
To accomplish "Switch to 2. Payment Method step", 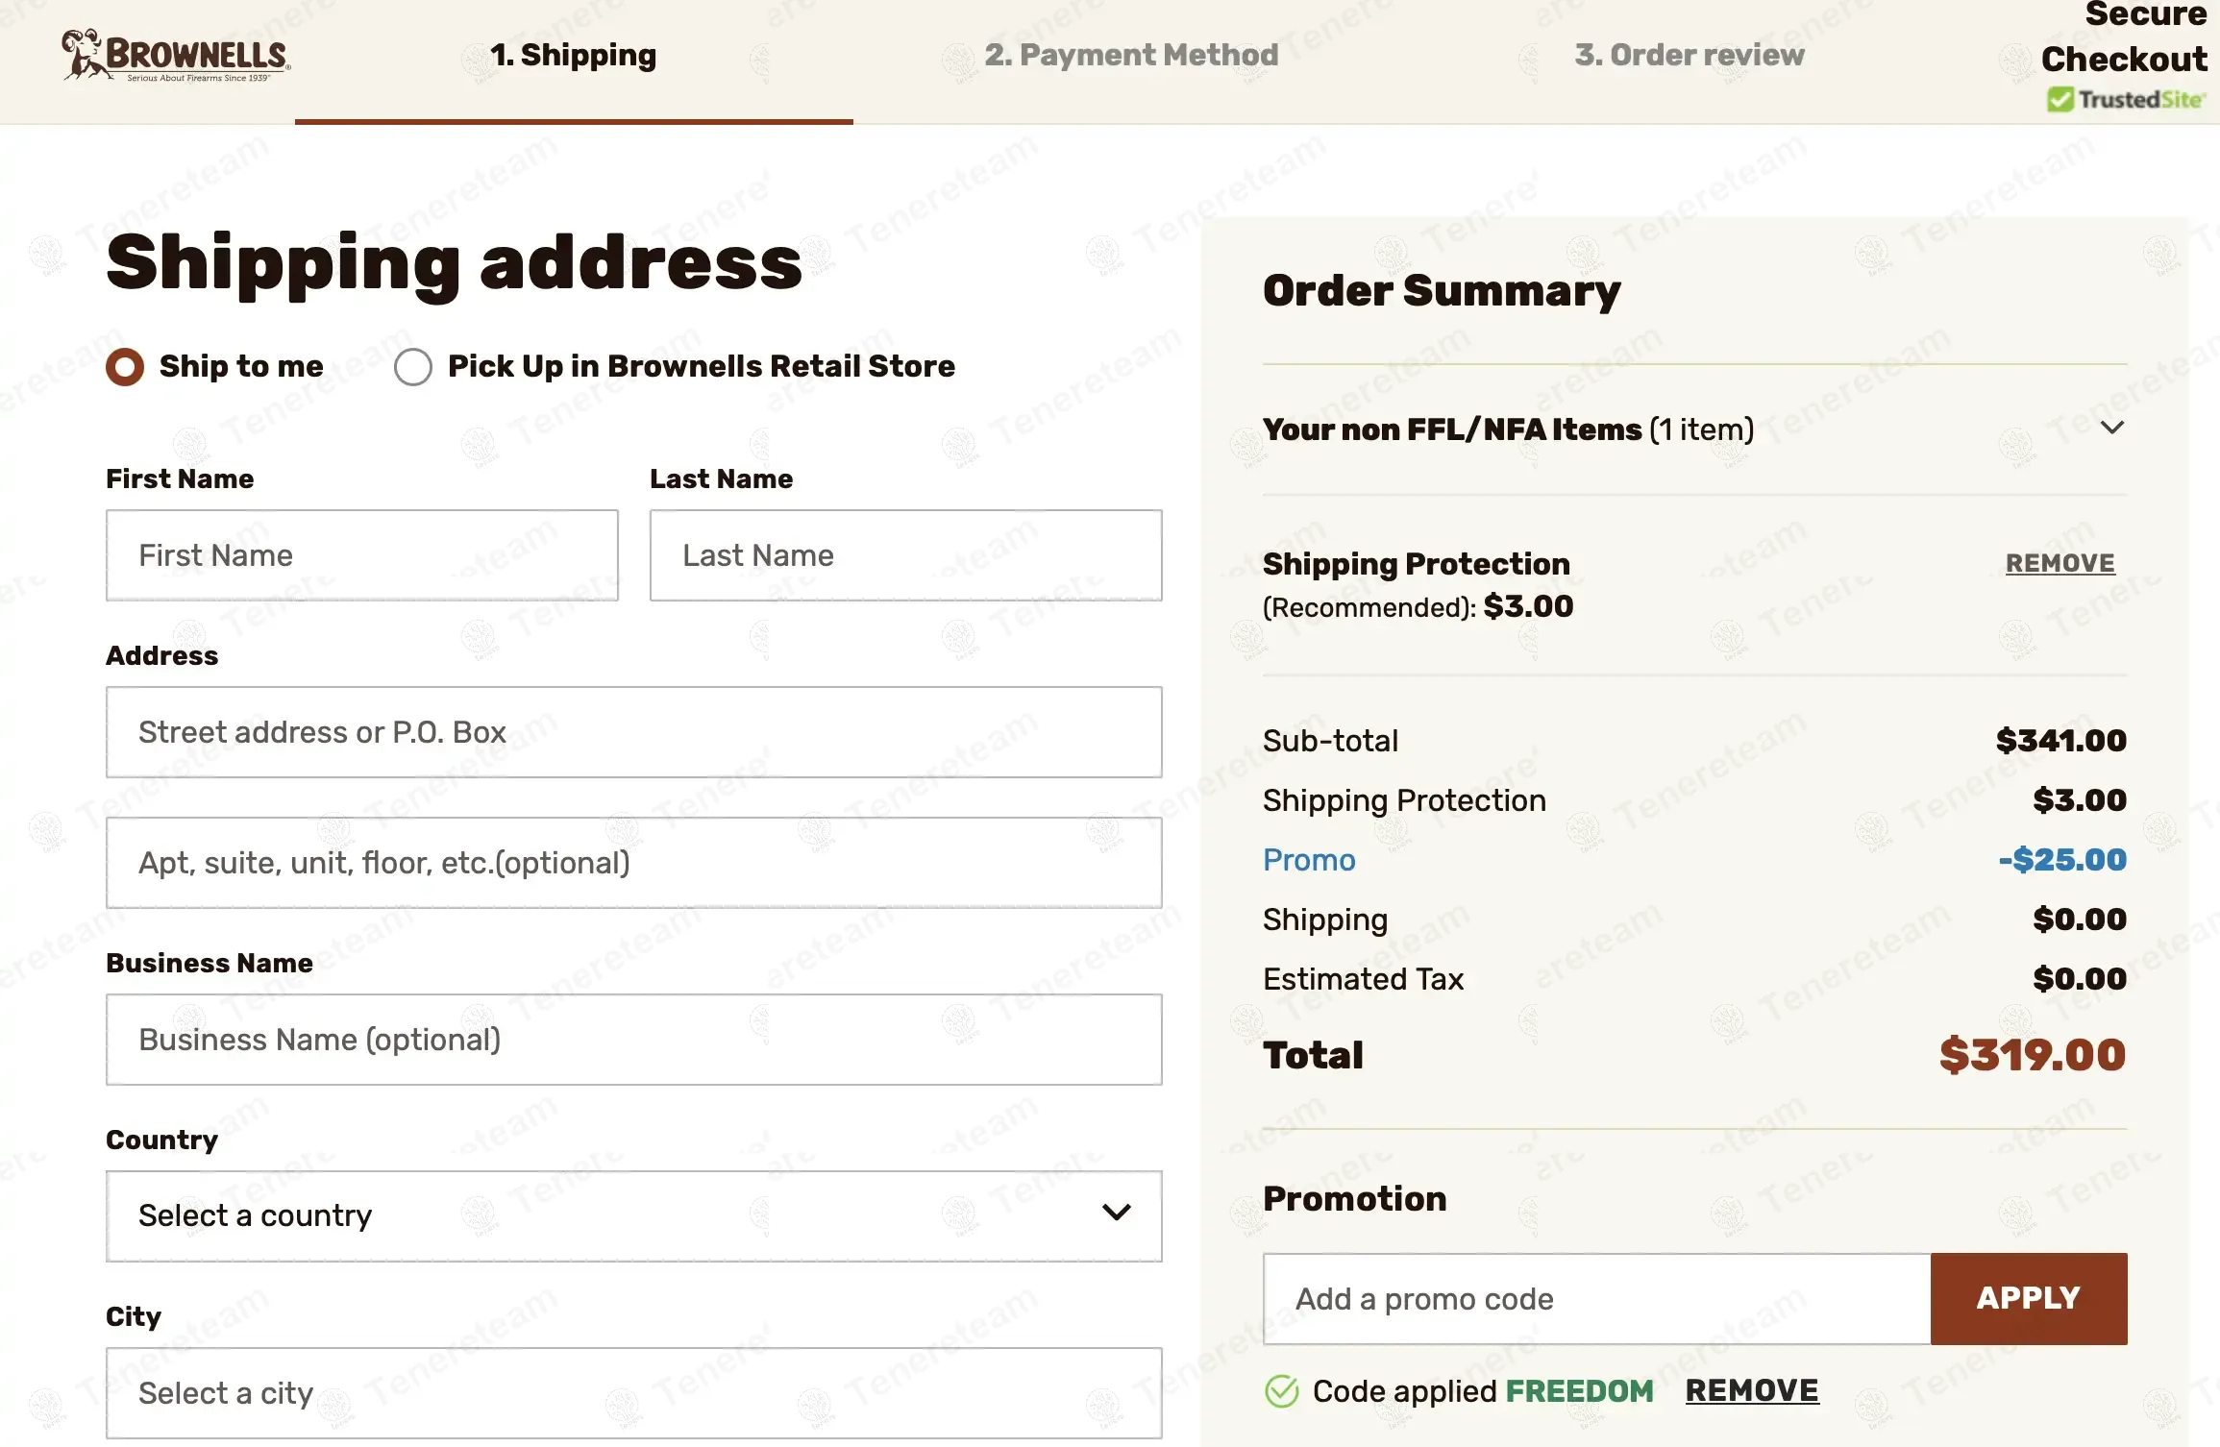I will pyautogui.click(x=1131, y=56).
